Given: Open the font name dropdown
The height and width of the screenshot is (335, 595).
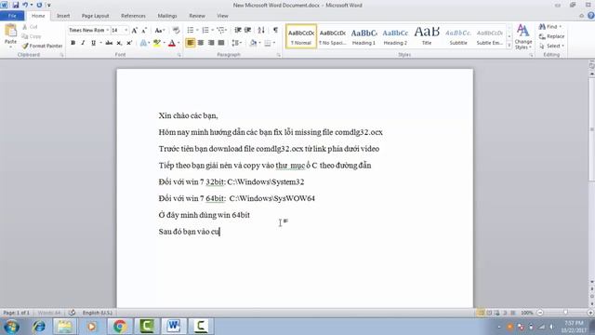Looking at the screenshot, I should point(108,30).
